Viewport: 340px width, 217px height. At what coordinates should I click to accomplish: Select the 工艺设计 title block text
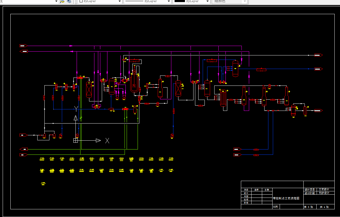pos(324,190)
